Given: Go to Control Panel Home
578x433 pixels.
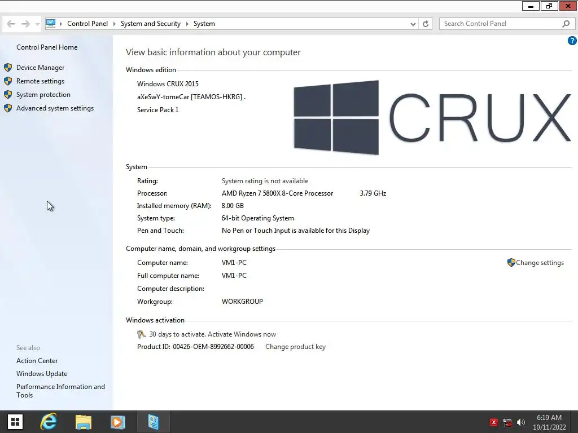Looking at the screenshot, I should 47,47.
